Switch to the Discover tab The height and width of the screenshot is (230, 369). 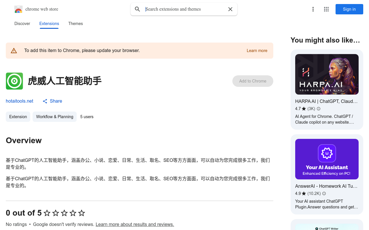22,24
